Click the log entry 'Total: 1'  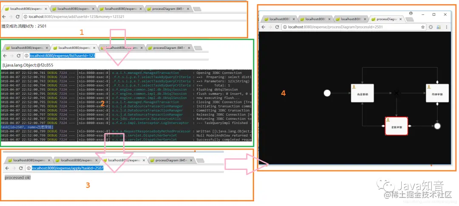click(x=222, y=85)
